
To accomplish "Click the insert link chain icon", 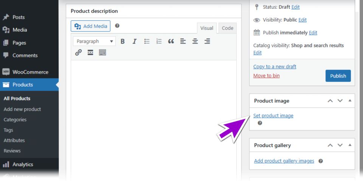I will coord(78,53).
